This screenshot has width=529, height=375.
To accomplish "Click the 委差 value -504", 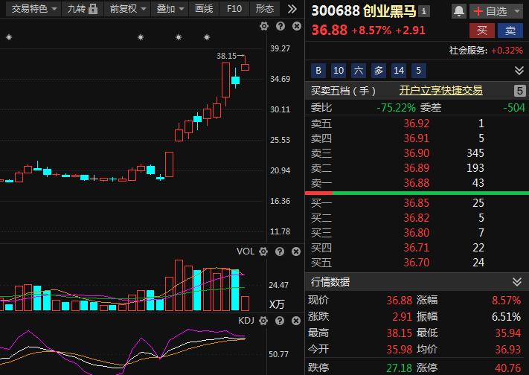I will coord(514,108).
